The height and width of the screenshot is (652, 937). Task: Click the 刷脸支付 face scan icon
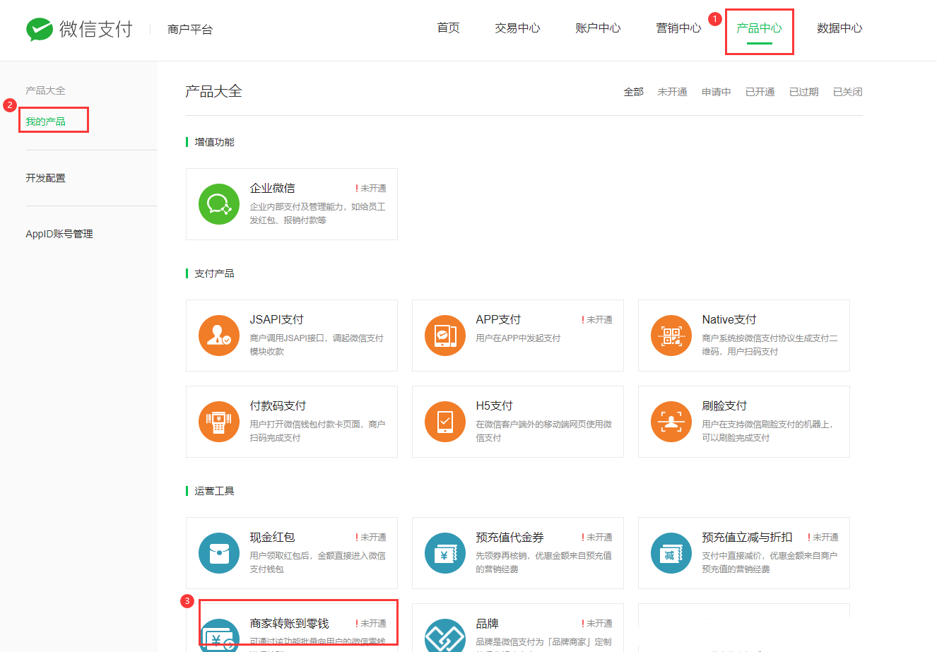(x=671, y=422)
